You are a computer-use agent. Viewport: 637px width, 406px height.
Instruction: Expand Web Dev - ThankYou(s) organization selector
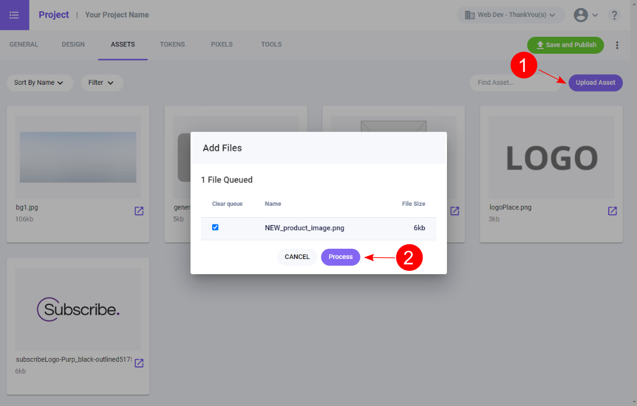[x=510, y=15]
